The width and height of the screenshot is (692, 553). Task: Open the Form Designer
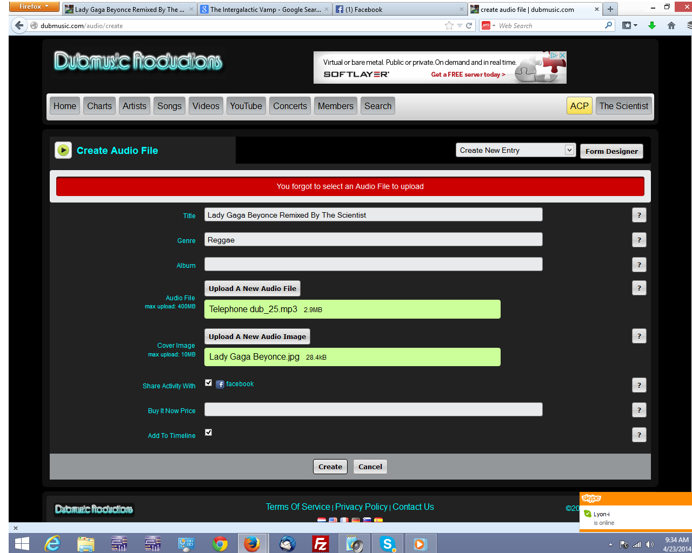click(x=611, y=151)
